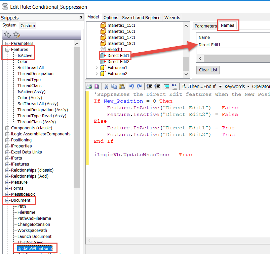
Task: Expand Extrusion2 in the model tree
Action: (97, 74)
